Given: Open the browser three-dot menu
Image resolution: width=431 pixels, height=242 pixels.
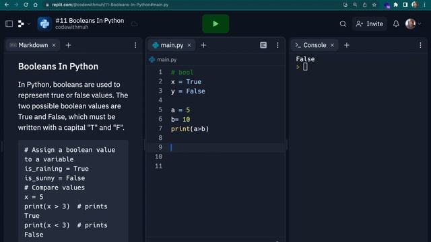Looking at the screenshot, I should coord(424,5).
